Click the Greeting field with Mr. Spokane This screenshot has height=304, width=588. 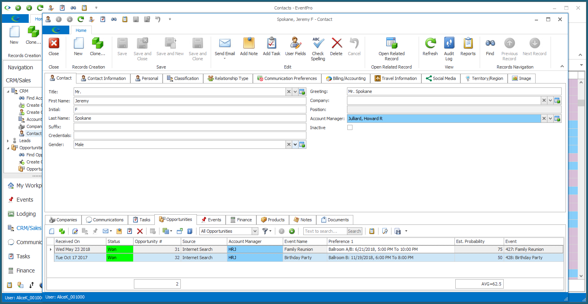[x=454, y=91]
